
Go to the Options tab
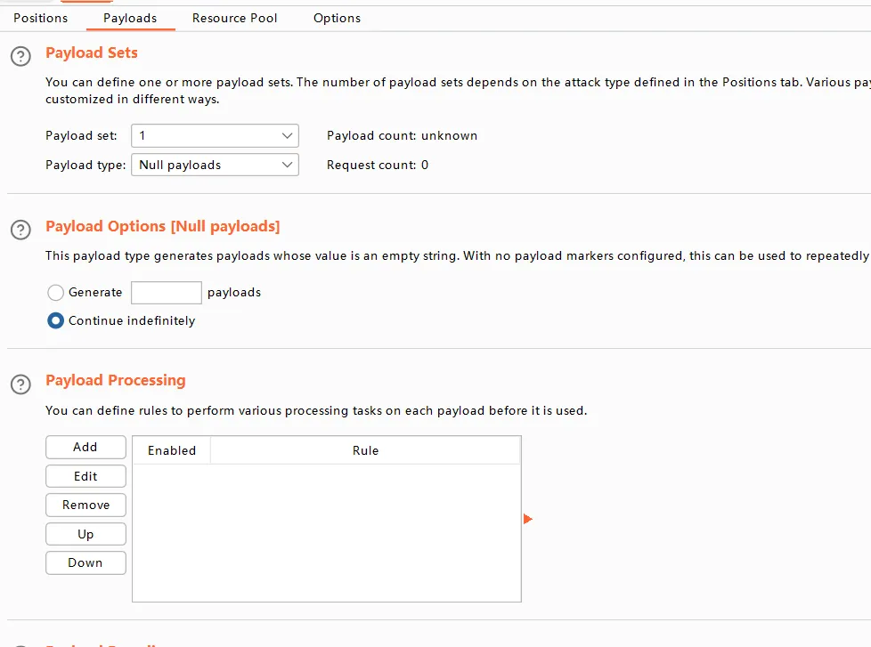pyautogui.click(x=337, y=18)
